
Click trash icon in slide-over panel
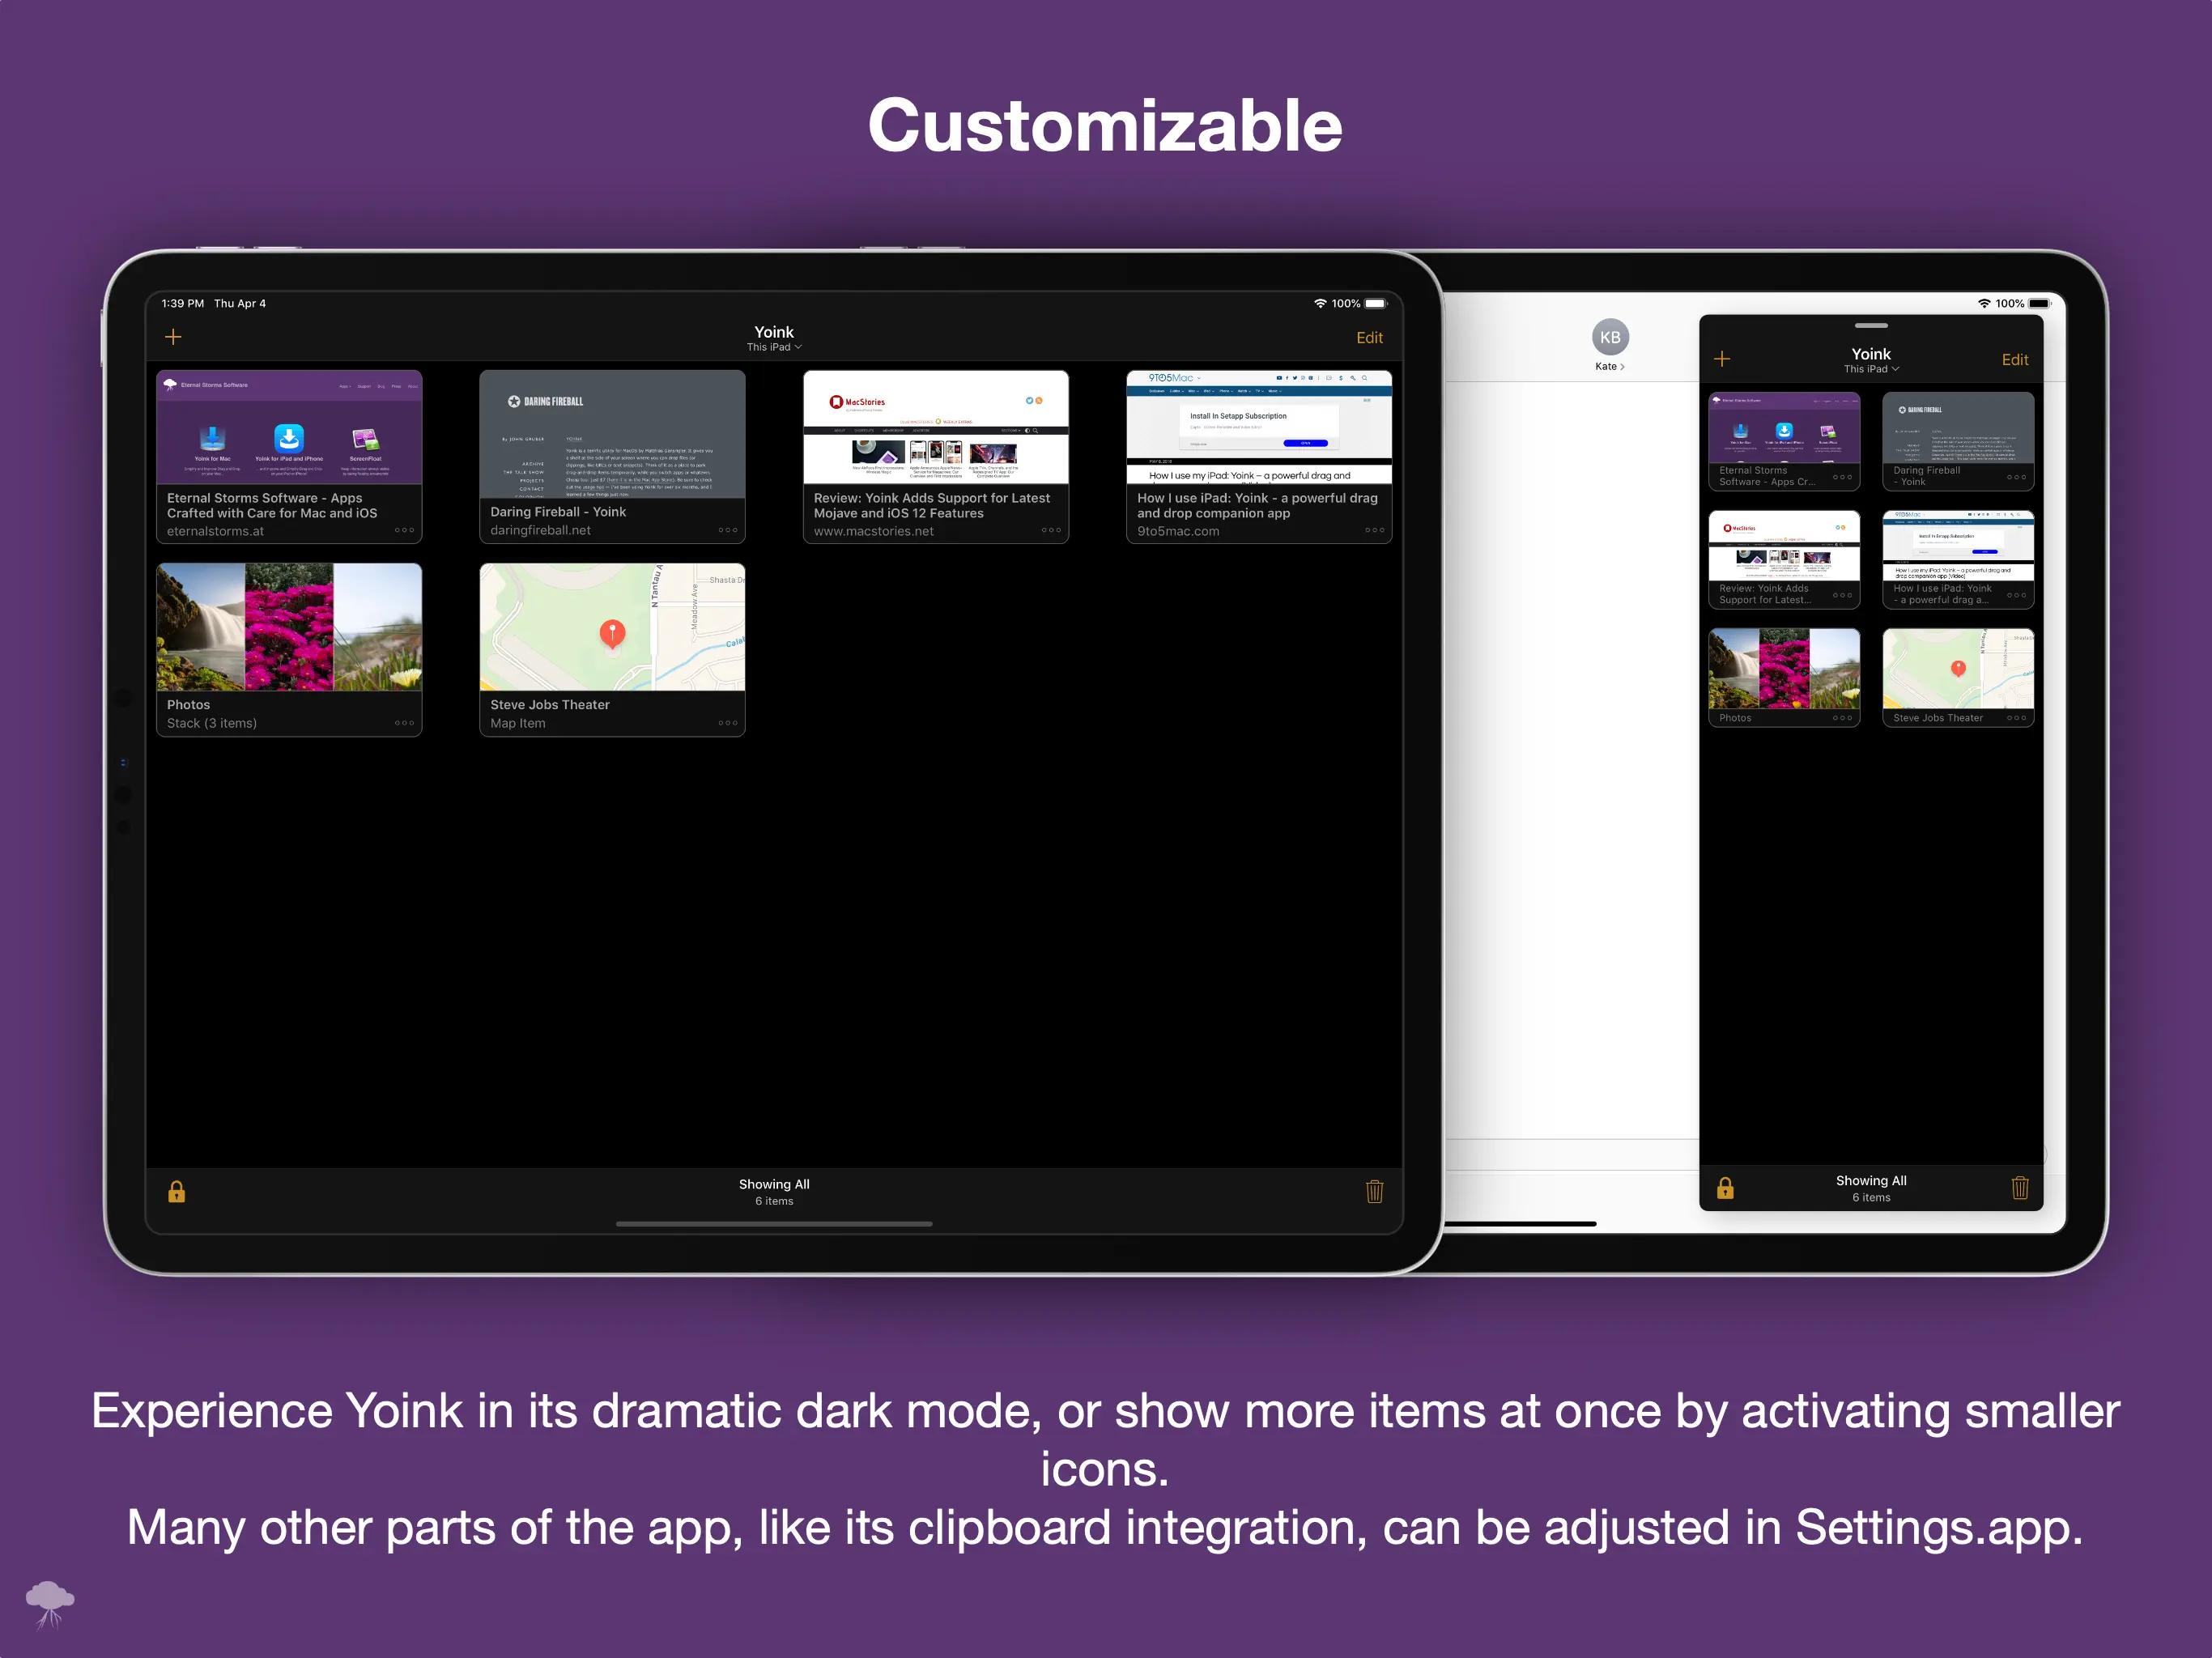(2020, 1188)
